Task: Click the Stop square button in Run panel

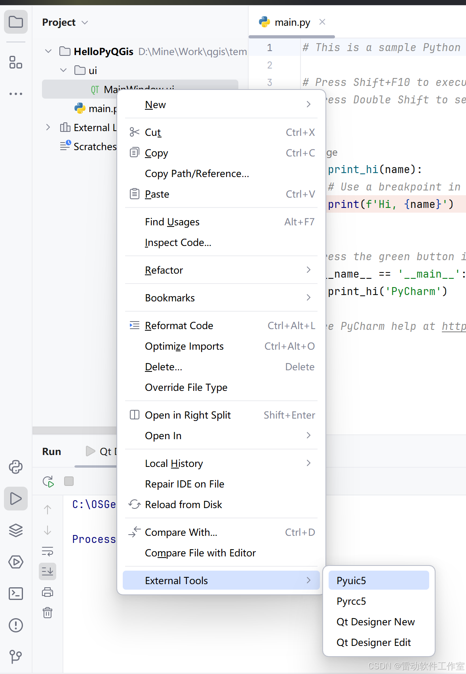Action: [x=69, y=481]
